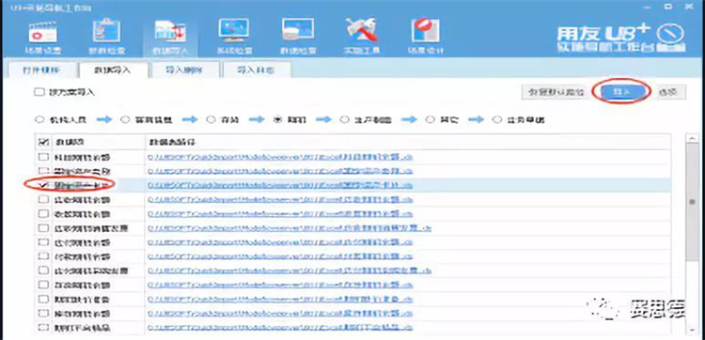Open the file path link for 科目期初余额
Image resolution: width=705 pixels, height=340 pixels.
[280, 157]
